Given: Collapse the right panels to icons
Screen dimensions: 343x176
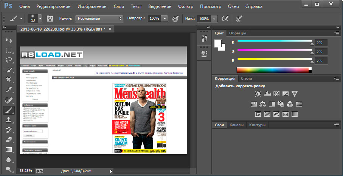Looking at the screenshot, I should [x=338, y=27].
